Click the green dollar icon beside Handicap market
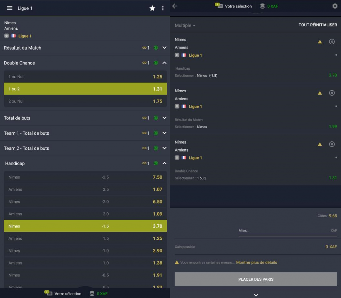 coord(155,163)
